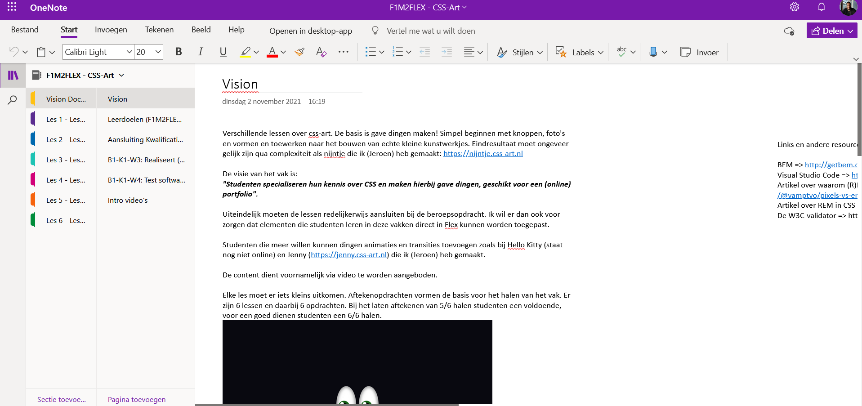
Task: Open the more options ellipsis in the ribbon
Action: pyautogui.click(x=344, y=52)
